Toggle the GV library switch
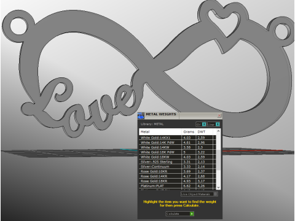Screen dimensions: 295x221 [201, 124]
